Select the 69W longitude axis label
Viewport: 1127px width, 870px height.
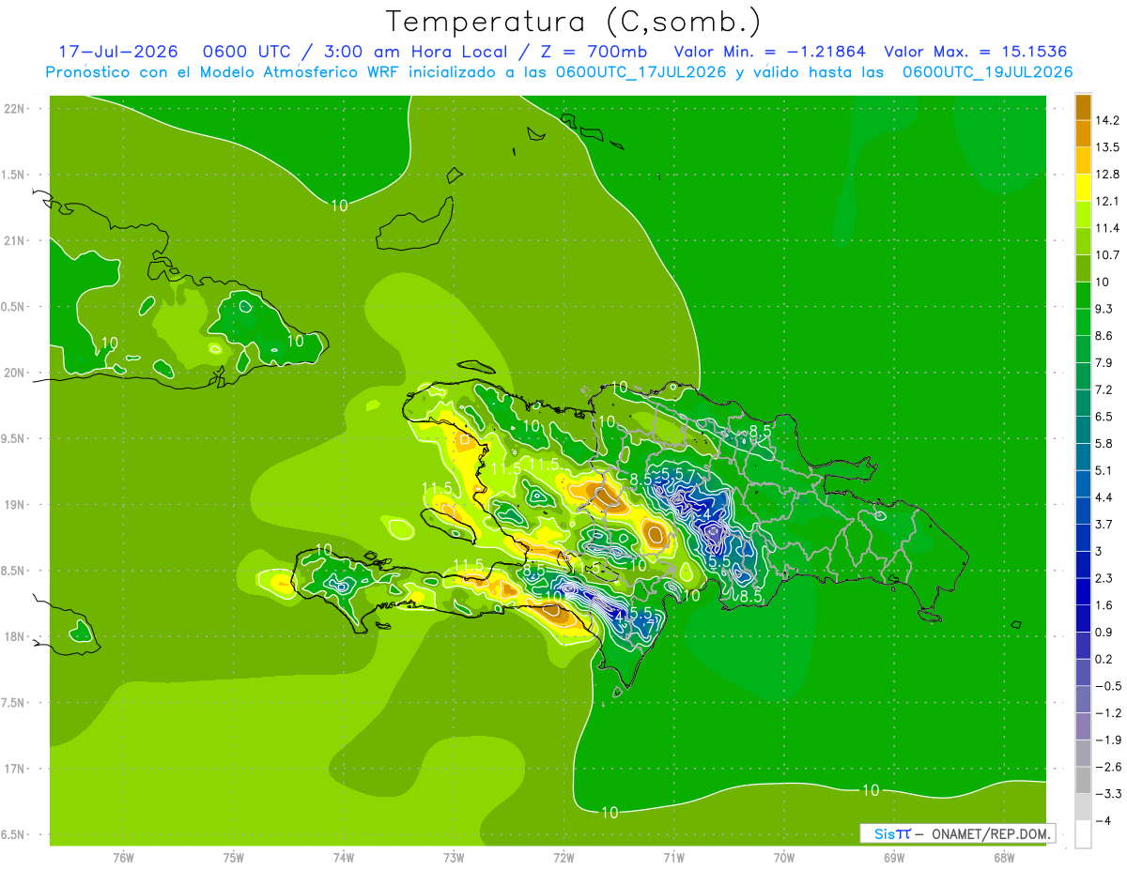tap(894, 858)
